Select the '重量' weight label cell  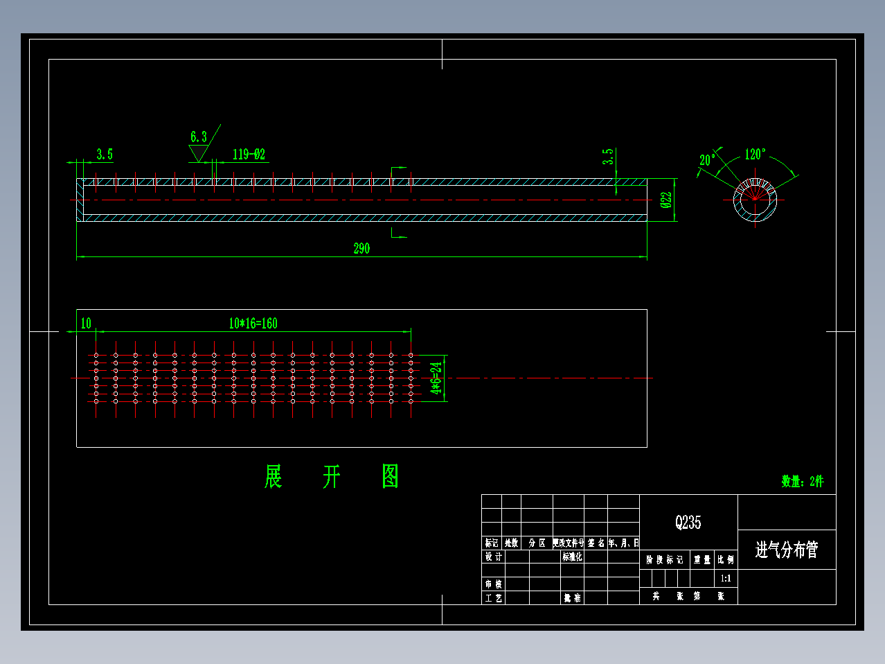pos(702,559)
